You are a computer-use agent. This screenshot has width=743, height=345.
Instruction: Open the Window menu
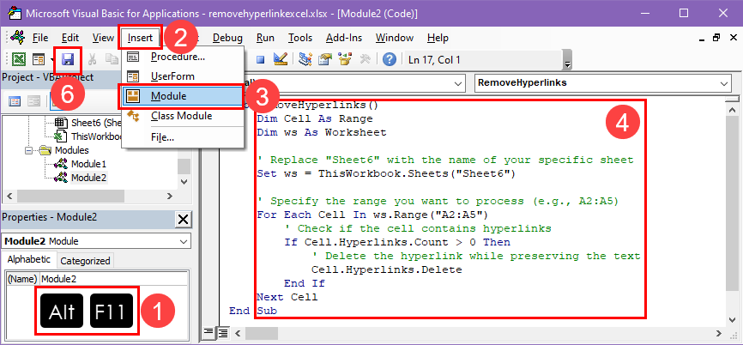395,38
